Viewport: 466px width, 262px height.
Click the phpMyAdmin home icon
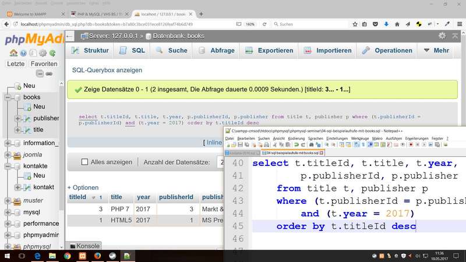click(x=13, y=53)
